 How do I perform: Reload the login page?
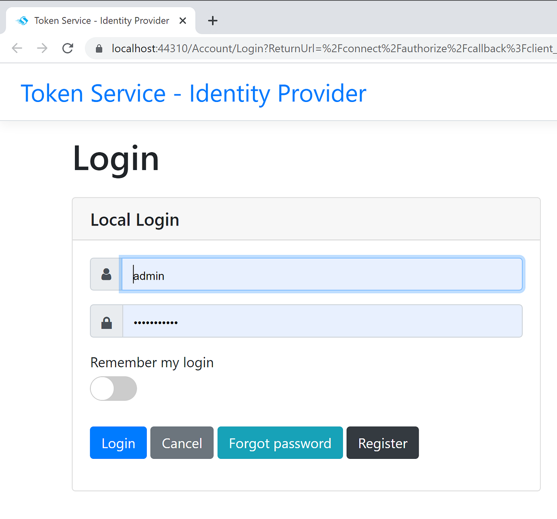click(x=68, y=48)
